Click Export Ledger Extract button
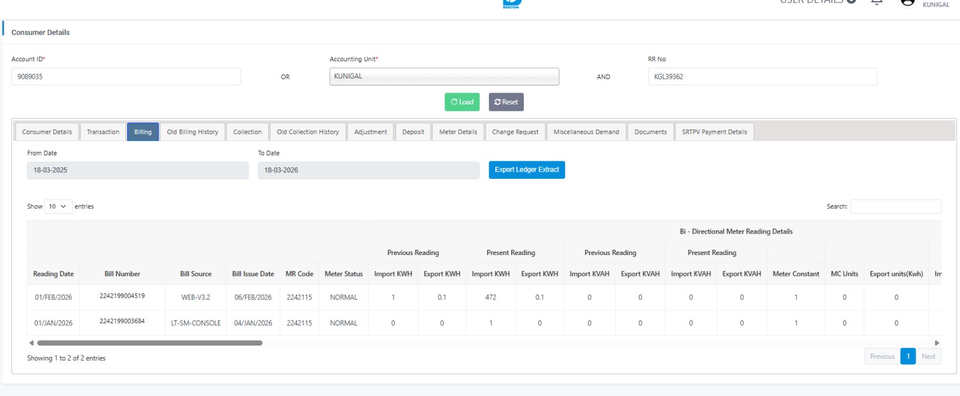 pyautogui.click(x=526, y=170)
